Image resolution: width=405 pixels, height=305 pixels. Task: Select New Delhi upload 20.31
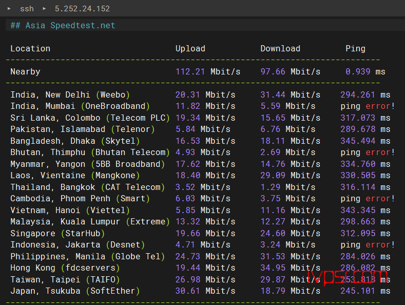pos(187,94)
